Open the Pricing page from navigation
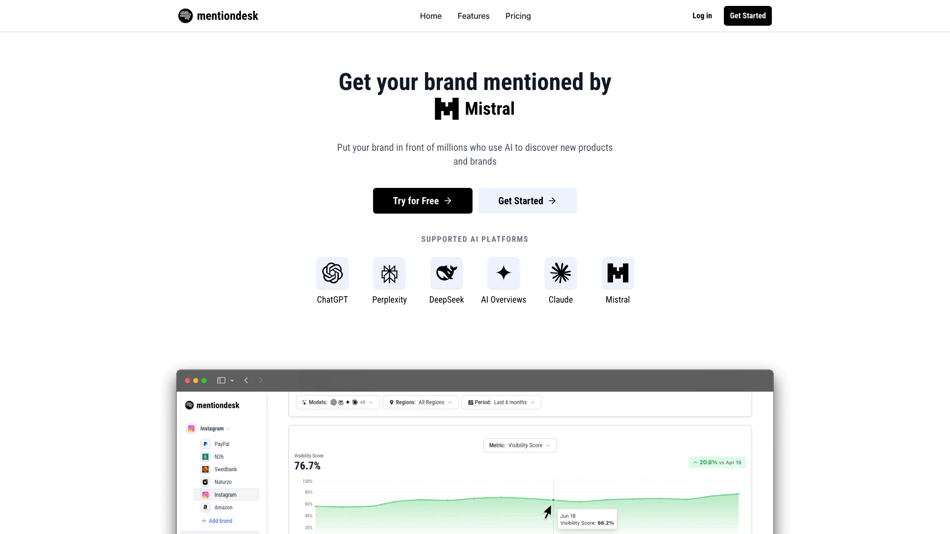This screenshot has height=534, width=950. point(518,16)
